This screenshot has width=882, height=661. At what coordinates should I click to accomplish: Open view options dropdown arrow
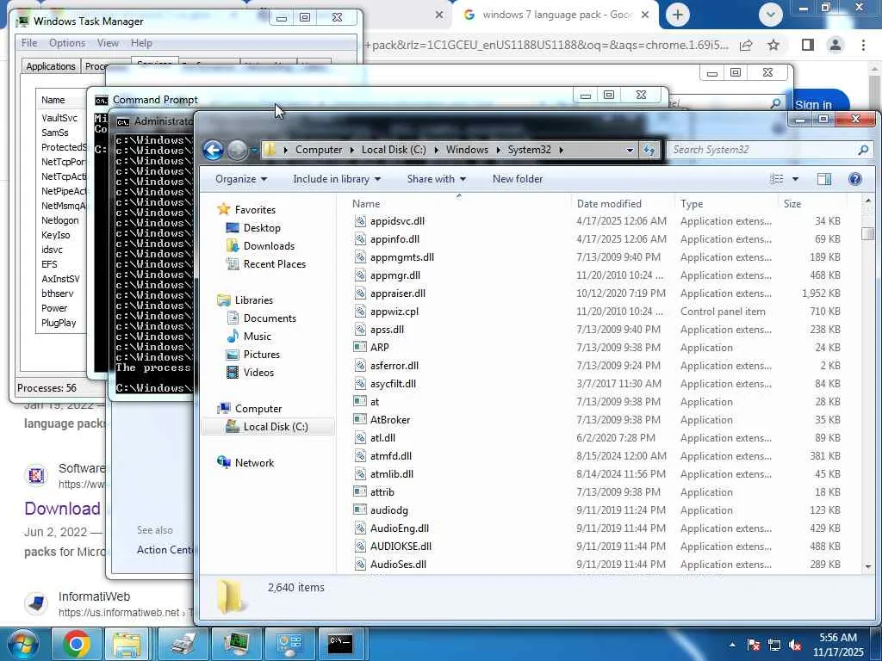(x=795, y=179)
